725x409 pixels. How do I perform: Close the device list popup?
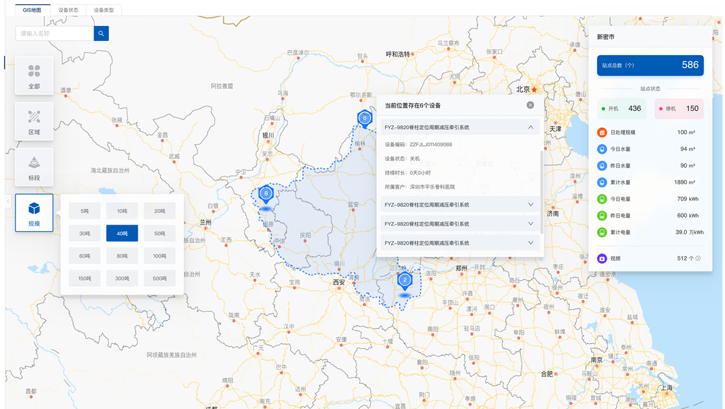click(530, 105)
